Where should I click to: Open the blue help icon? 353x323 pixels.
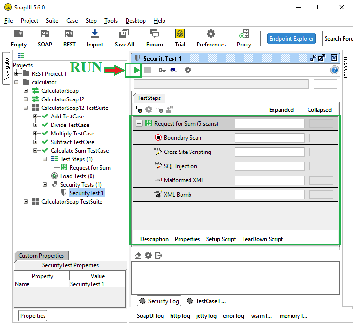pyautogui.click(x=335, y=70)
